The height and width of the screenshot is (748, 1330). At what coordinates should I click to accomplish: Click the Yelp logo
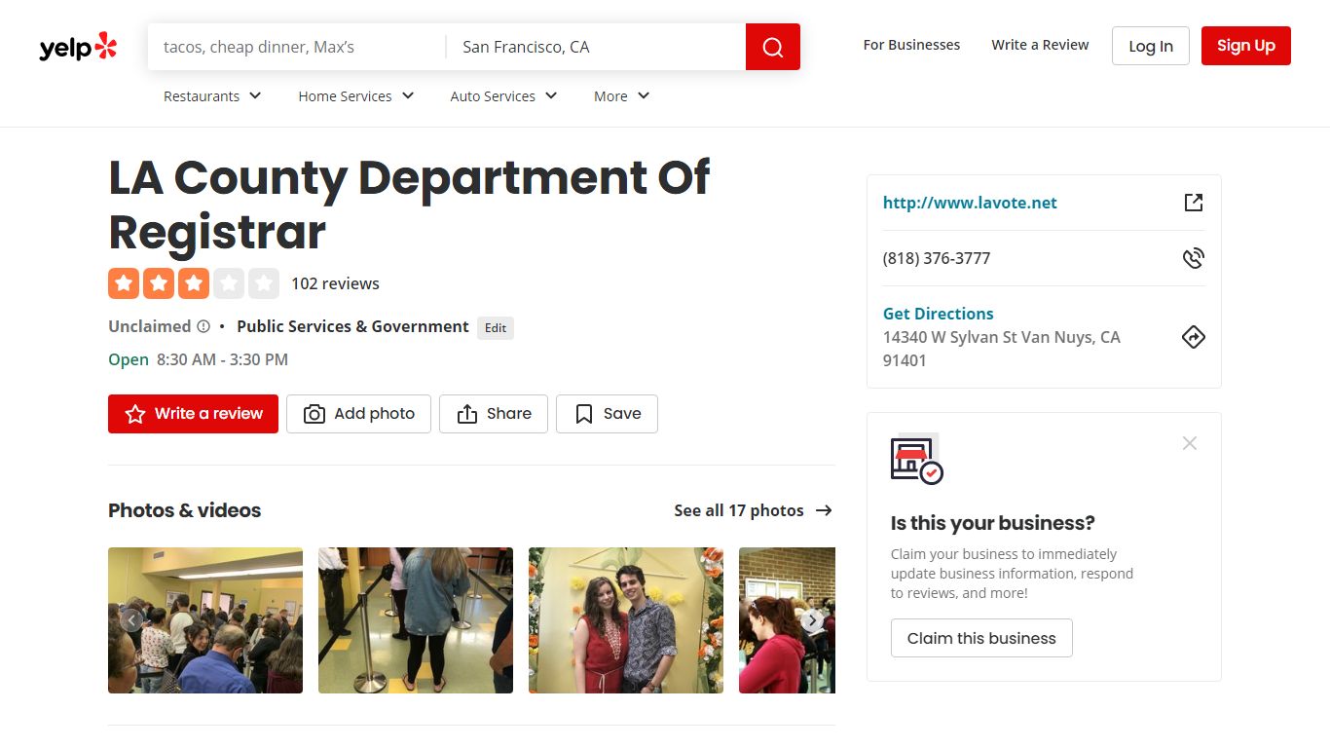click(x=78, y=47)
